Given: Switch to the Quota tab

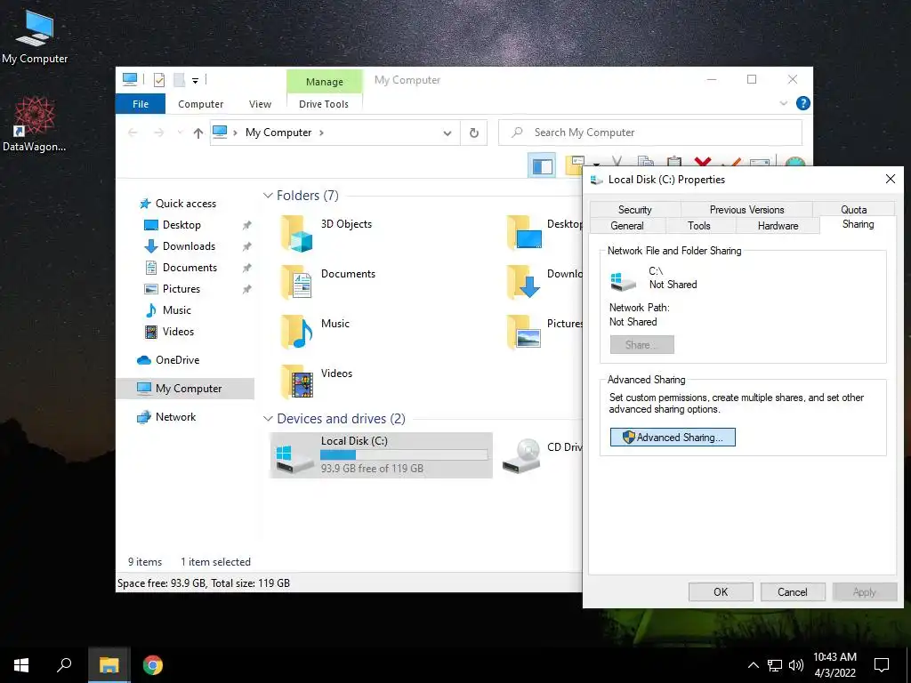Looking at the screenshot, I should 853,209.
